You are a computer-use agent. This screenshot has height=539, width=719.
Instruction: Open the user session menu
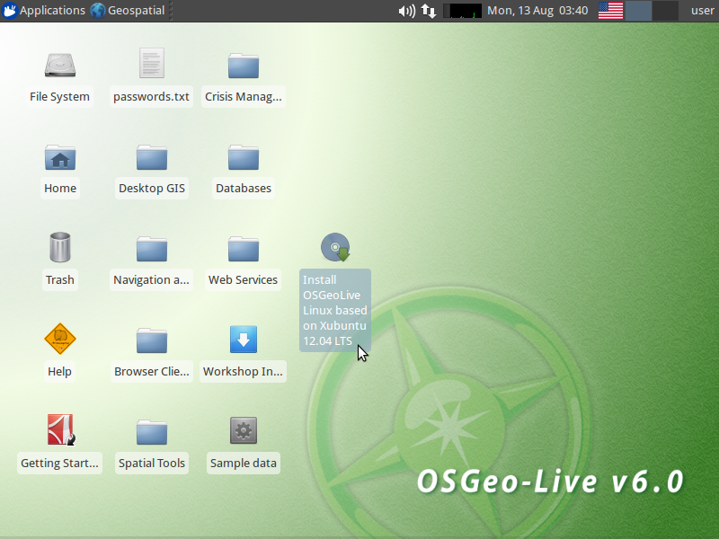point(703,11)
